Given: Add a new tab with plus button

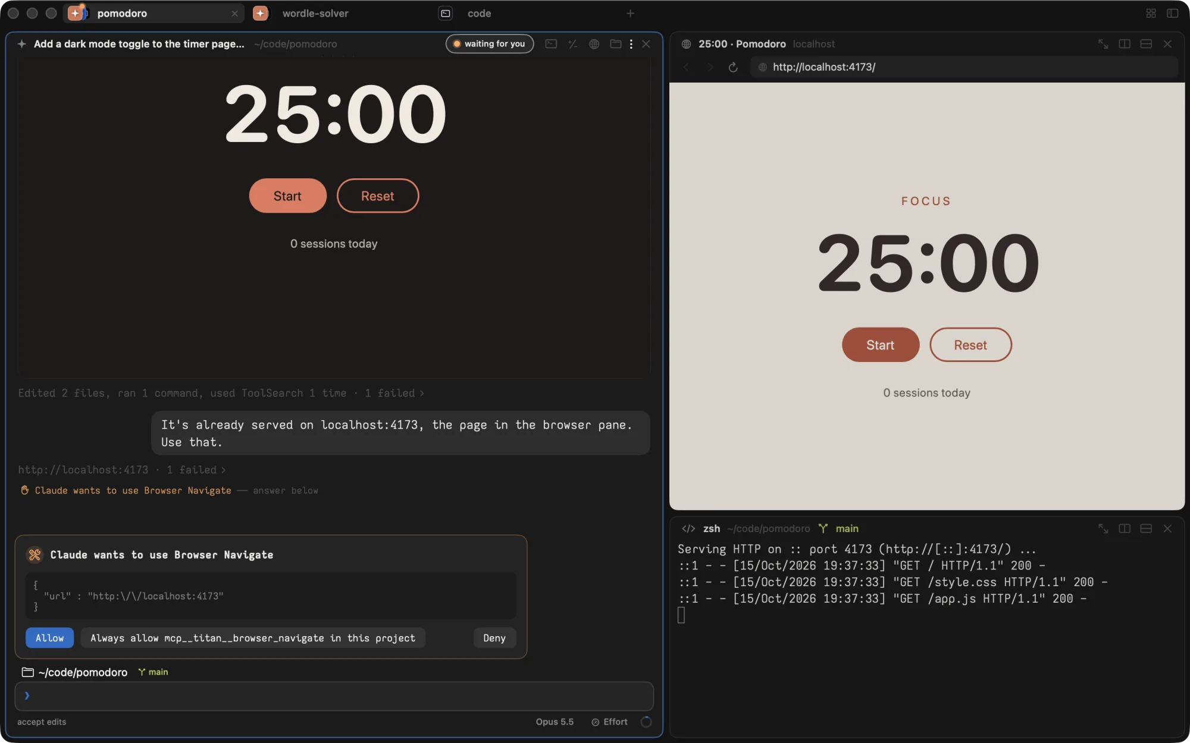Looking at the screenshot, I should tap(630, 13).
